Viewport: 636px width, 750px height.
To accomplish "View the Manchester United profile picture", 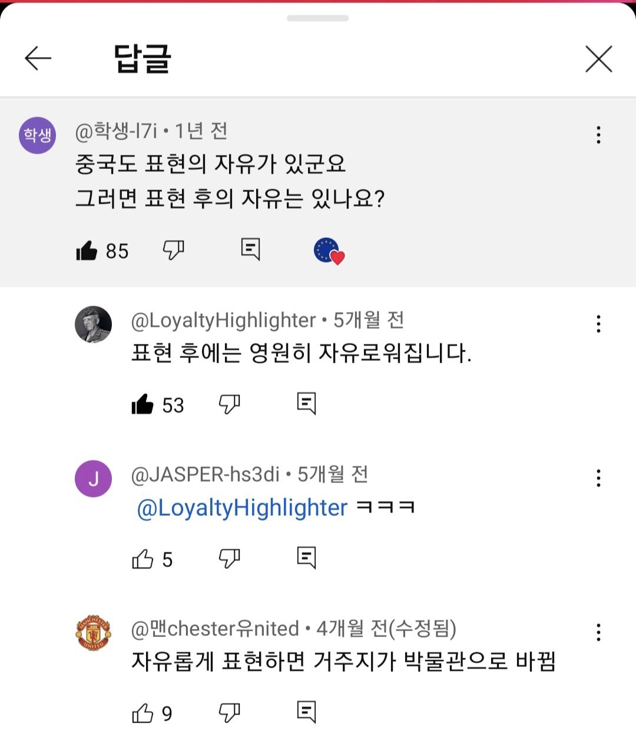I will click(93, 633).
